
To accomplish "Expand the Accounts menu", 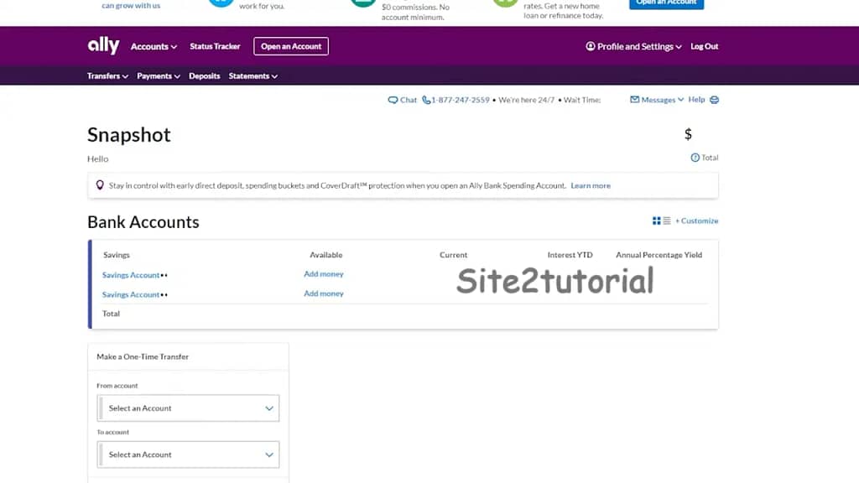I will [x=154, y=47].
